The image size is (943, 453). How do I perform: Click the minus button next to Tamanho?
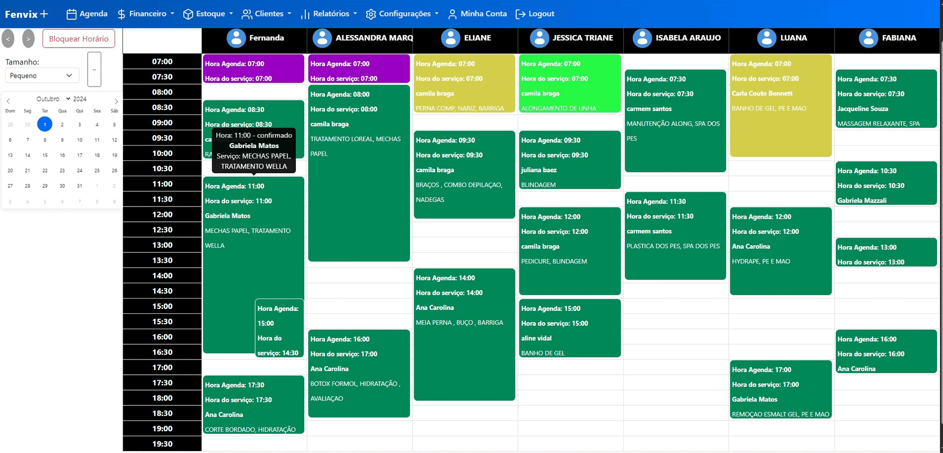coord(94,69)
